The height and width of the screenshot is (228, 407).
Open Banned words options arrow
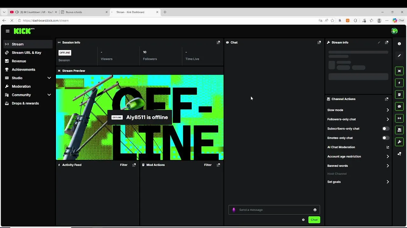[388, 166]
